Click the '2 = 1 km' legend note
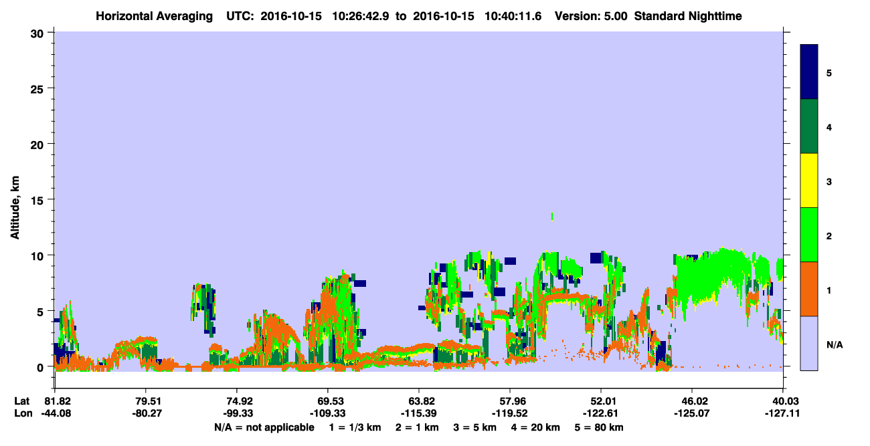 tap(417, 427)
